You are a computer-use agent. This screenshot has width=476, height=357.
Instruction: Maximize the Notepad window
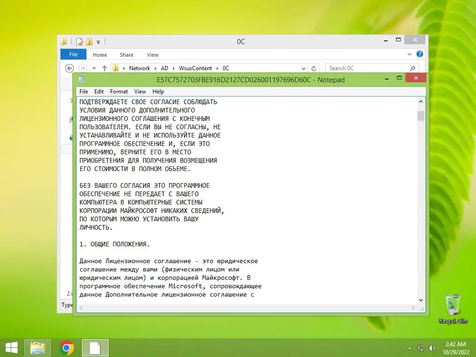coord(399,78)
